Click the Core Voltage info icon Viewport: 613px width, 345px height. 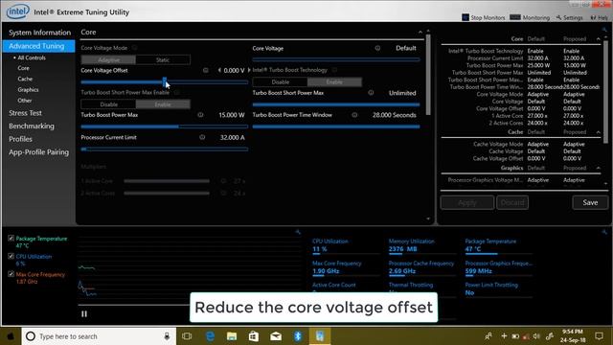377,48
